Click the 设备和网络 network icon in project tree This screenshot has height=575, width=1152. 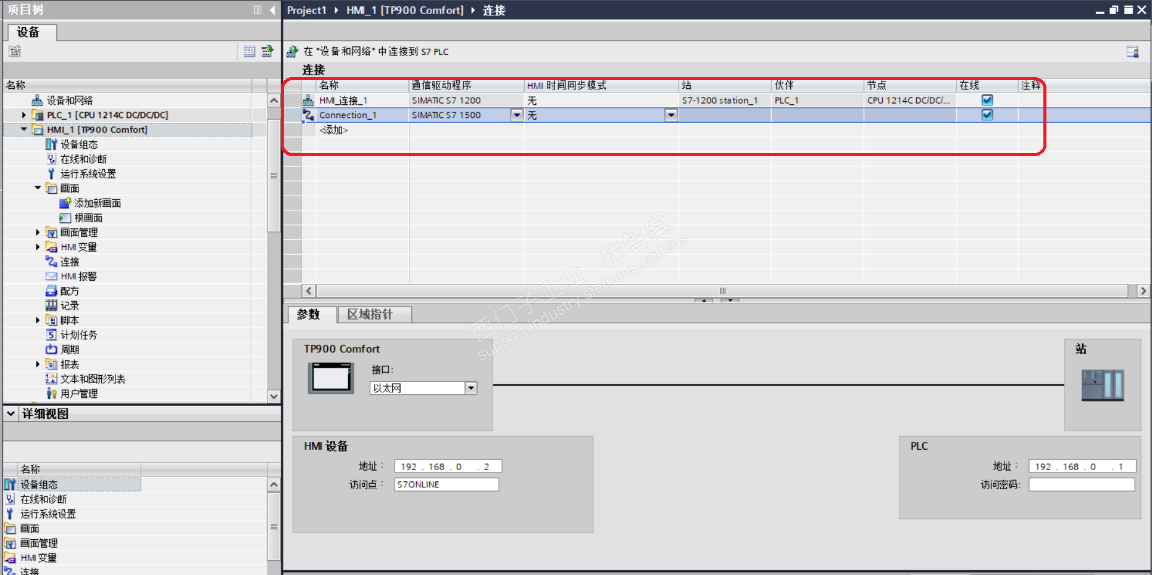pyautogui.click(x=37, y=101)
